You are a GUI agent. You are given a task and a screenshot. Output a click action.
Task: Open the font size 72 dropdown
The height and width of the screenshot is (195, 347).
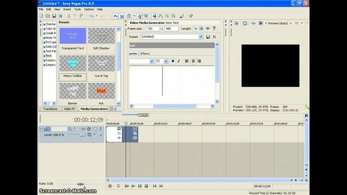tap(165, 61)
